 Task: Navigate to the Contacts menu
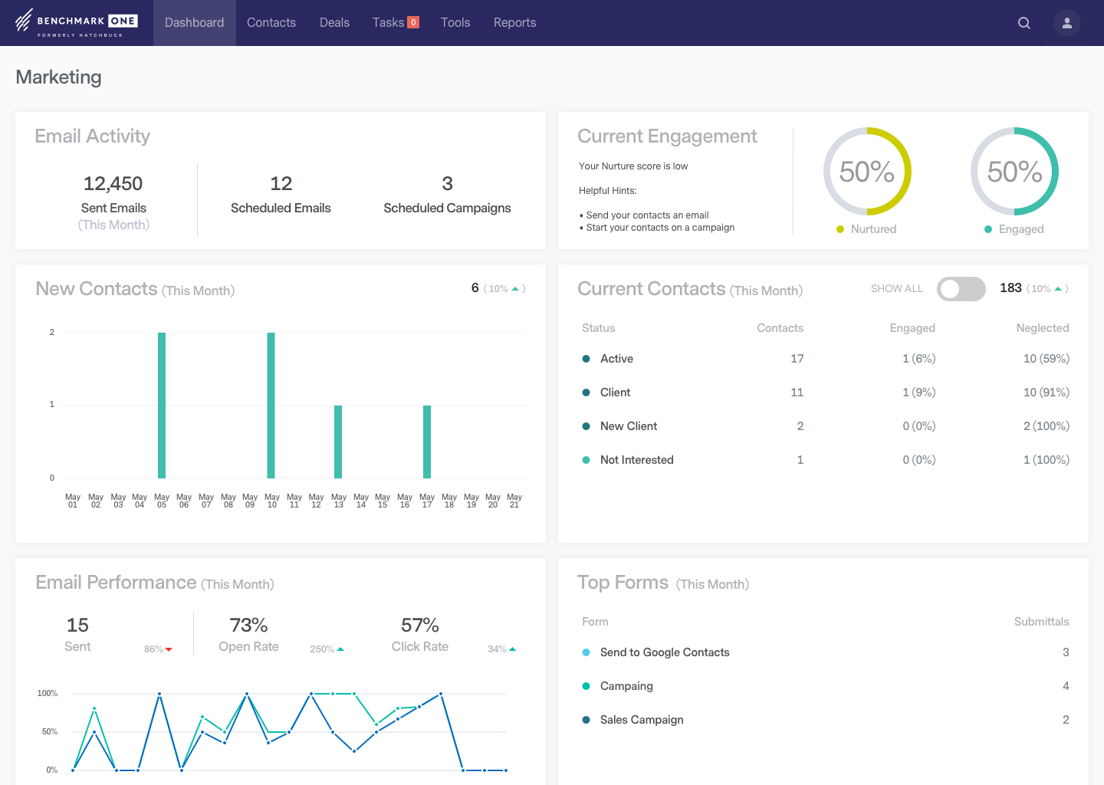click(x=271, y=22)
